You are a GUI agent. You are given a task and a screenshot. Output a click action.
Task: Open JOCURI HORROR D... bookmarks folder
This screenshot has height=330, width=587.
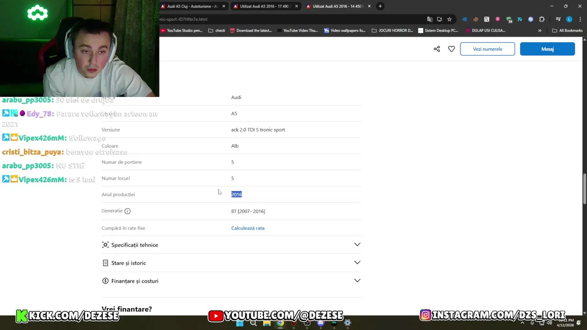[x=393, y=31]
